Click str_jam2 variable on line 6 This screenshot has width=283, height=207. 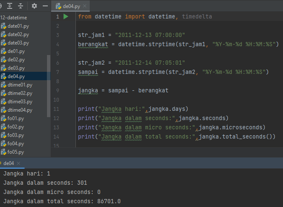tap(91, 63)
